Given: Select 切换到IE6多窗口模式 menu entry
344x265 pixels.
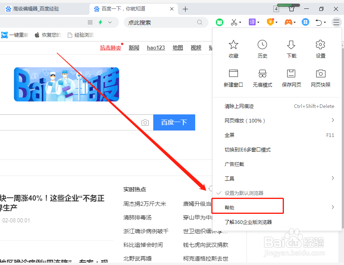Looking at the screenshot, I should coord(277,150).
